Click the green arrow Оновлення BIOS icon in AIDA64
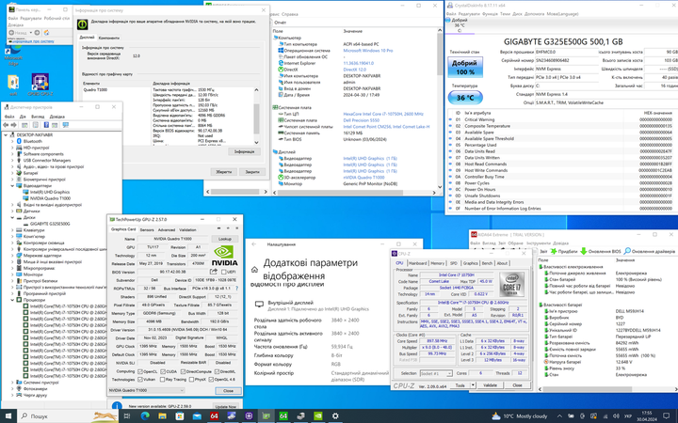This screenshot has height=423, width=678. coord(583,251)
